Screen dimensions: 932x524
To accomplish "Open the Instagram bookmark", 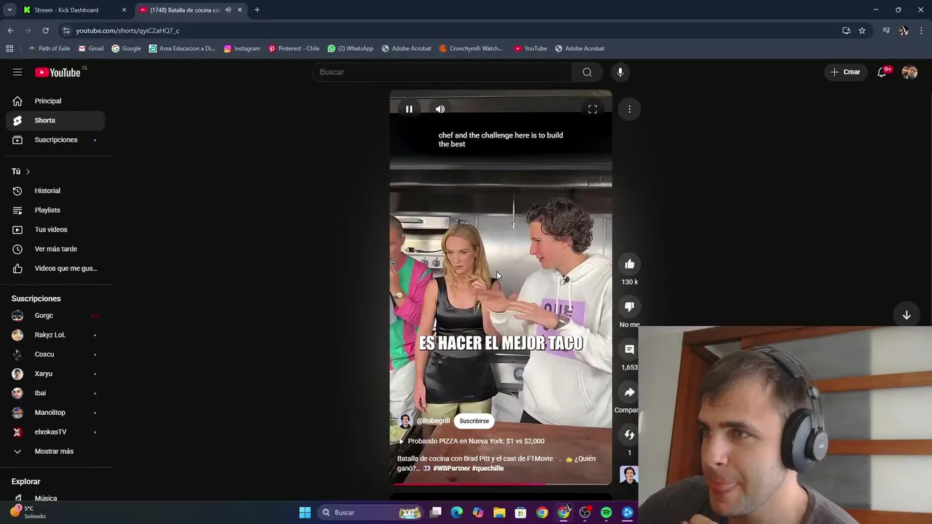I will click(242, 49).
